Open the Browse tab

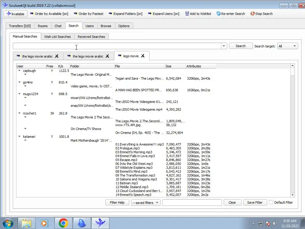point(106,26)
